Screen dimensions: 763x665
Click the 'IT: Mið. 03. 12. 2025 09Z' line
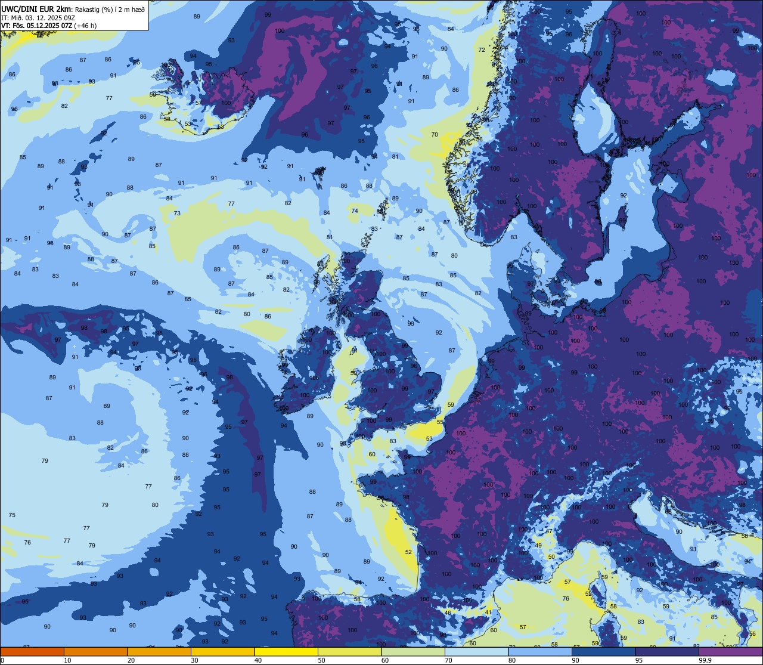[38, 17]
